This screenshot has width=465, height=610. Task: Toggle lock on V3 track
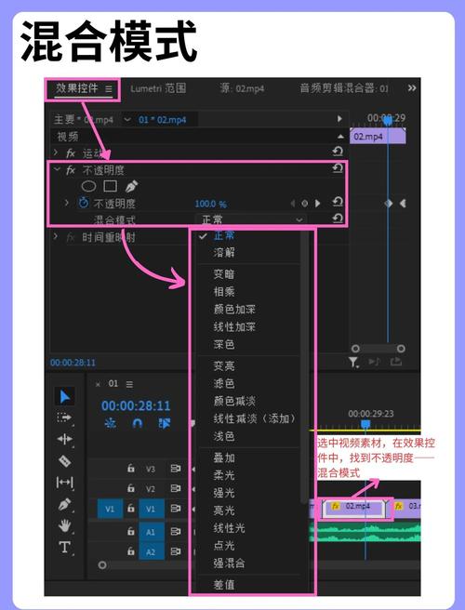click(x=131, y=469)
